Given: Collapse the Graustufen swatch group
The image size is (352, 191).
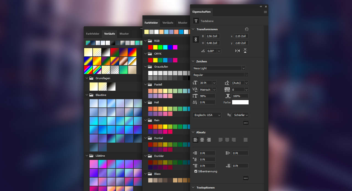Looking at the screenshot, I should pos(145,67).
